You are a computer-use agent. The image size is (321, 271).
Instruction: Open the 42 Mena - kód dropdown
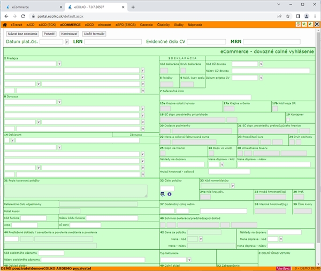201,239
